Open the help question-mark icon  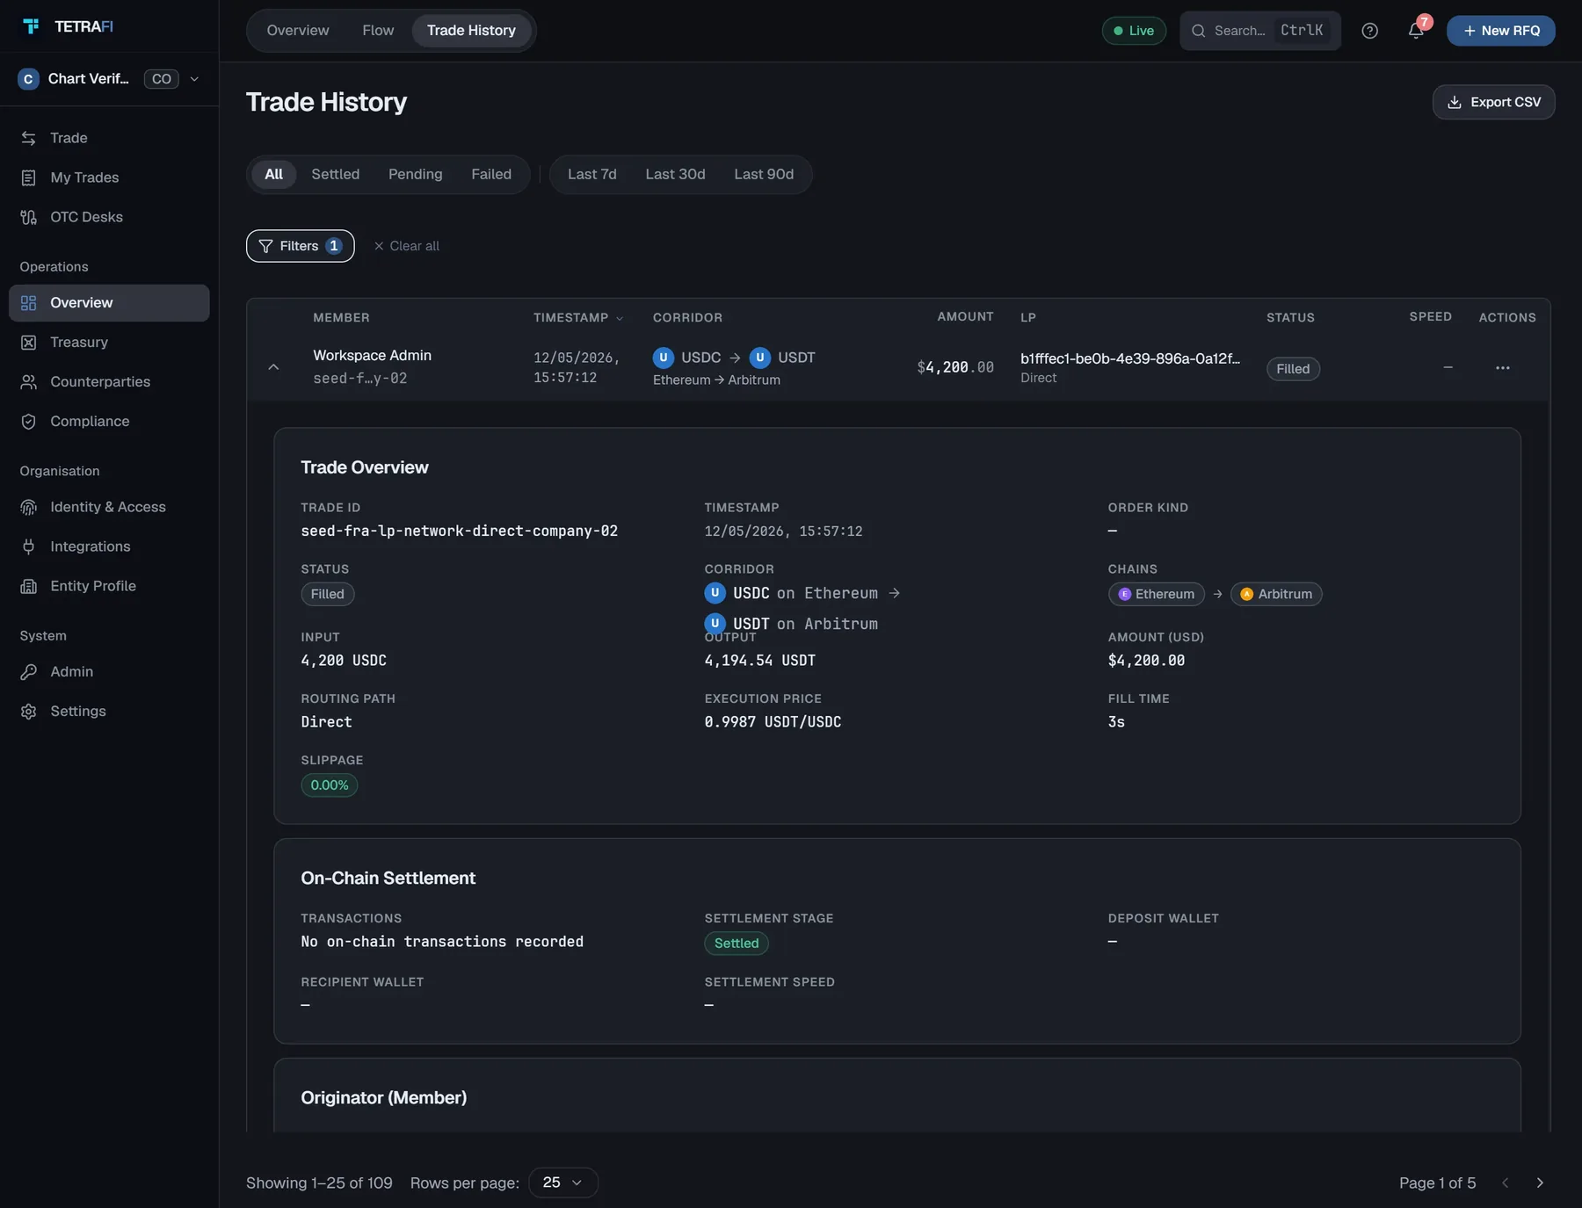(x=1369, y=31)
